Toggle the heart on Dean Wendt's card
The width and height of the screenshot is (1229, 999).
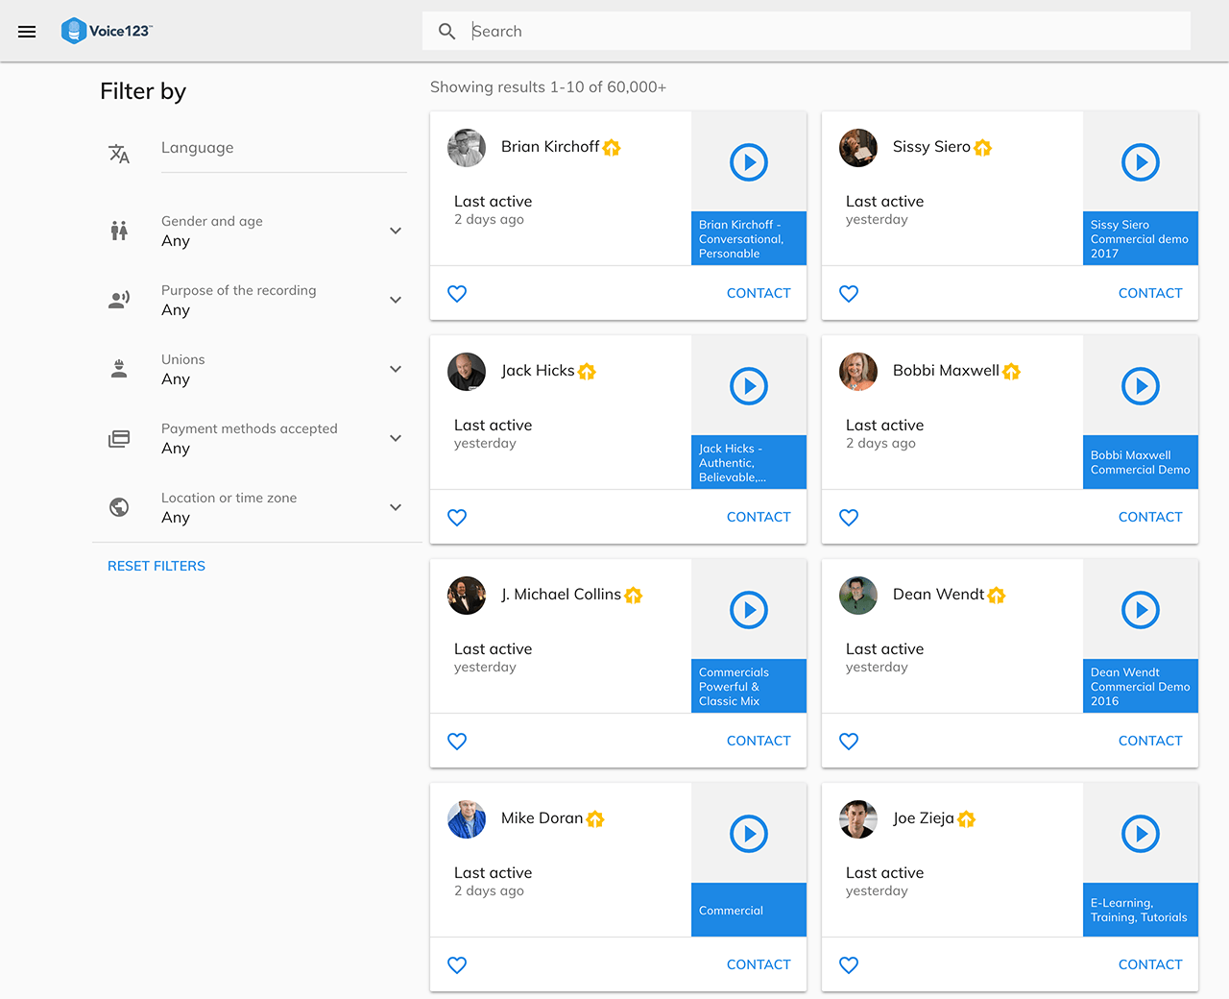(x=849, y=742)
